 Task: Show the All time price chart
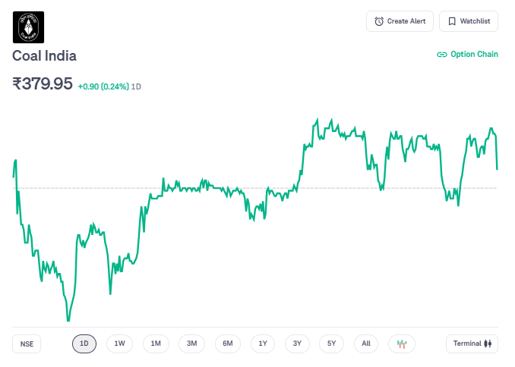coord(366,343)
